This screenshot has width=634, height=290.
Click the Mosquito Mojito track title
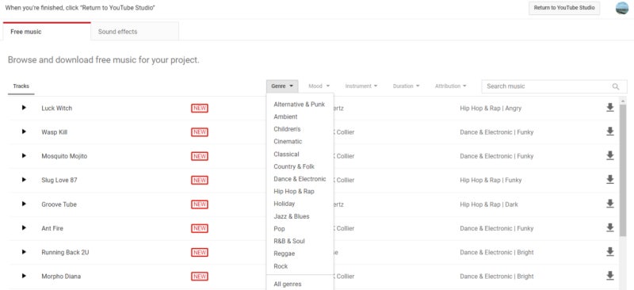pyautogui.click(x=64, y=156)
